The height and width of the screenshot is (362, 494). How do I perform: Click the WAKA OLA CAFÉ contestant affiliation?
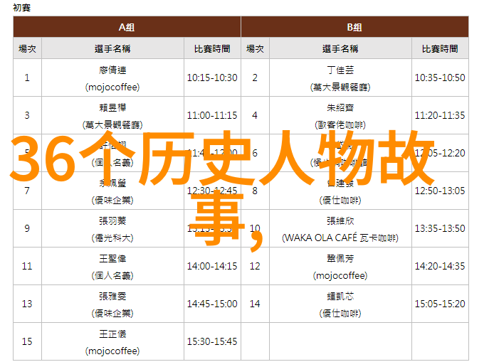(340, 237)
